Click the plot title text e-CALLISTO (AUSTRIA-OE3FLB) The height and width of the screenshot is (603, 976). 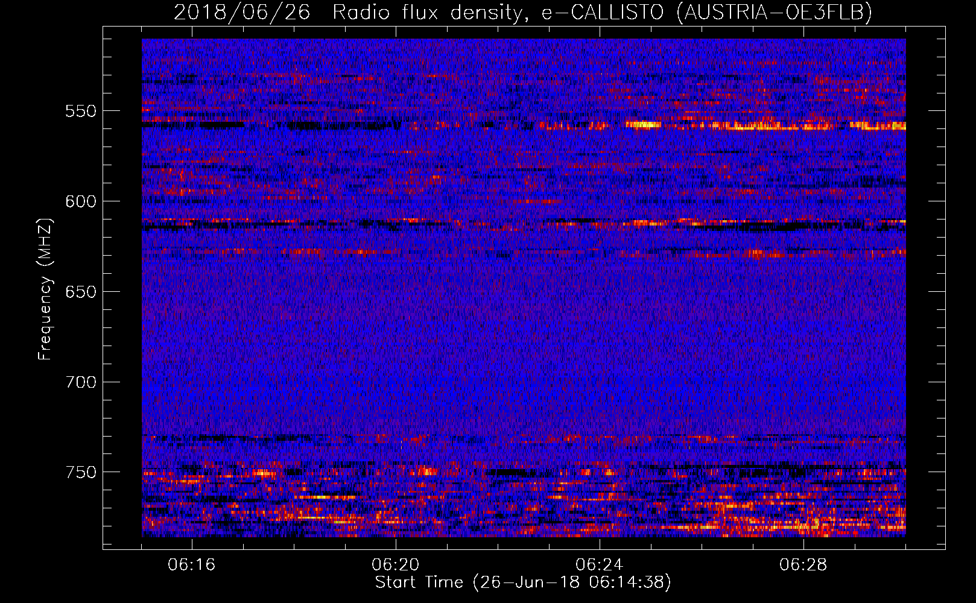coord(707,12)
